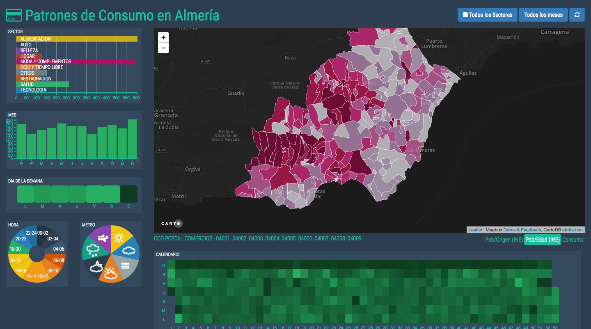Toggle Monday (L) in day of week
591x329 pixels.
(x=25, y=194)
